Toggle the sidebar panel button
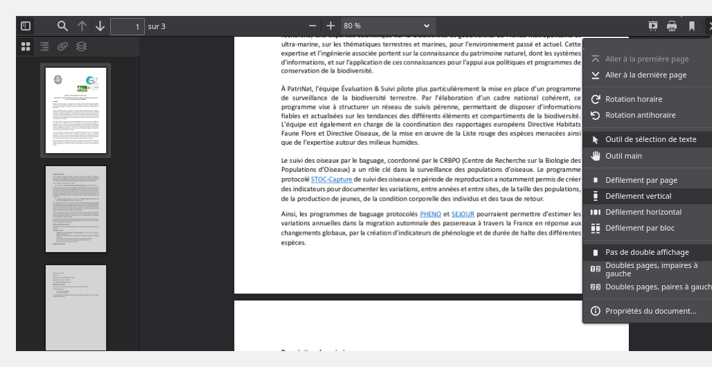This screenshot has width=712, height=367. pos(26,26)
